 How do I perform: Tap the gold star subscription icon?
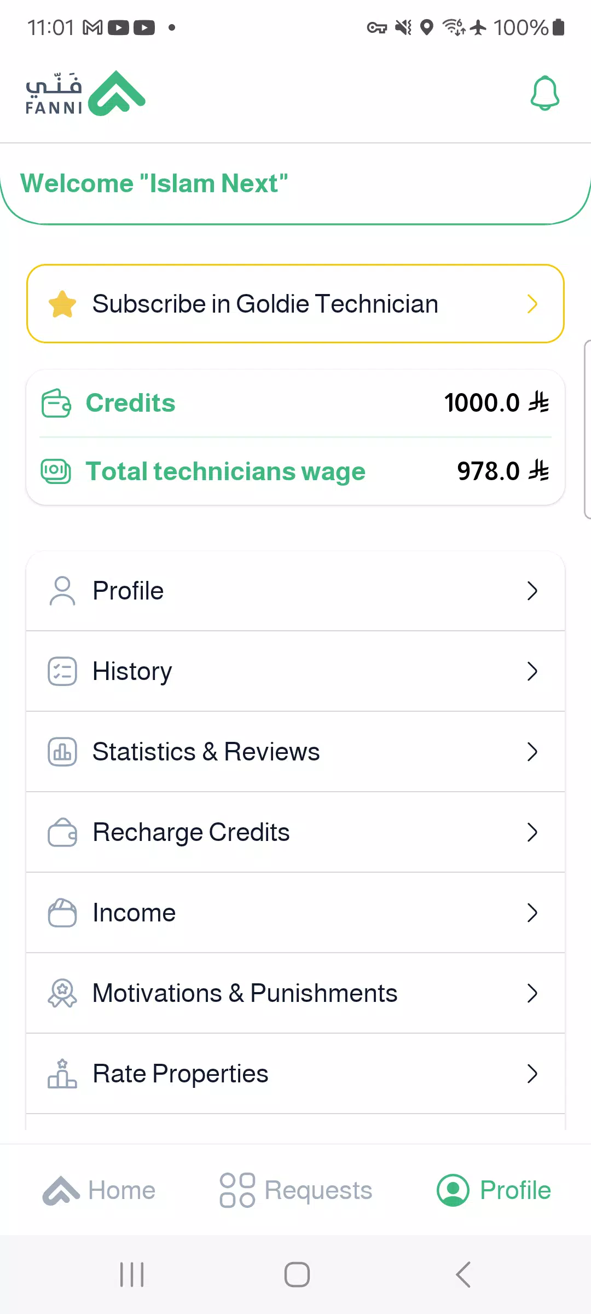(62, 304)
